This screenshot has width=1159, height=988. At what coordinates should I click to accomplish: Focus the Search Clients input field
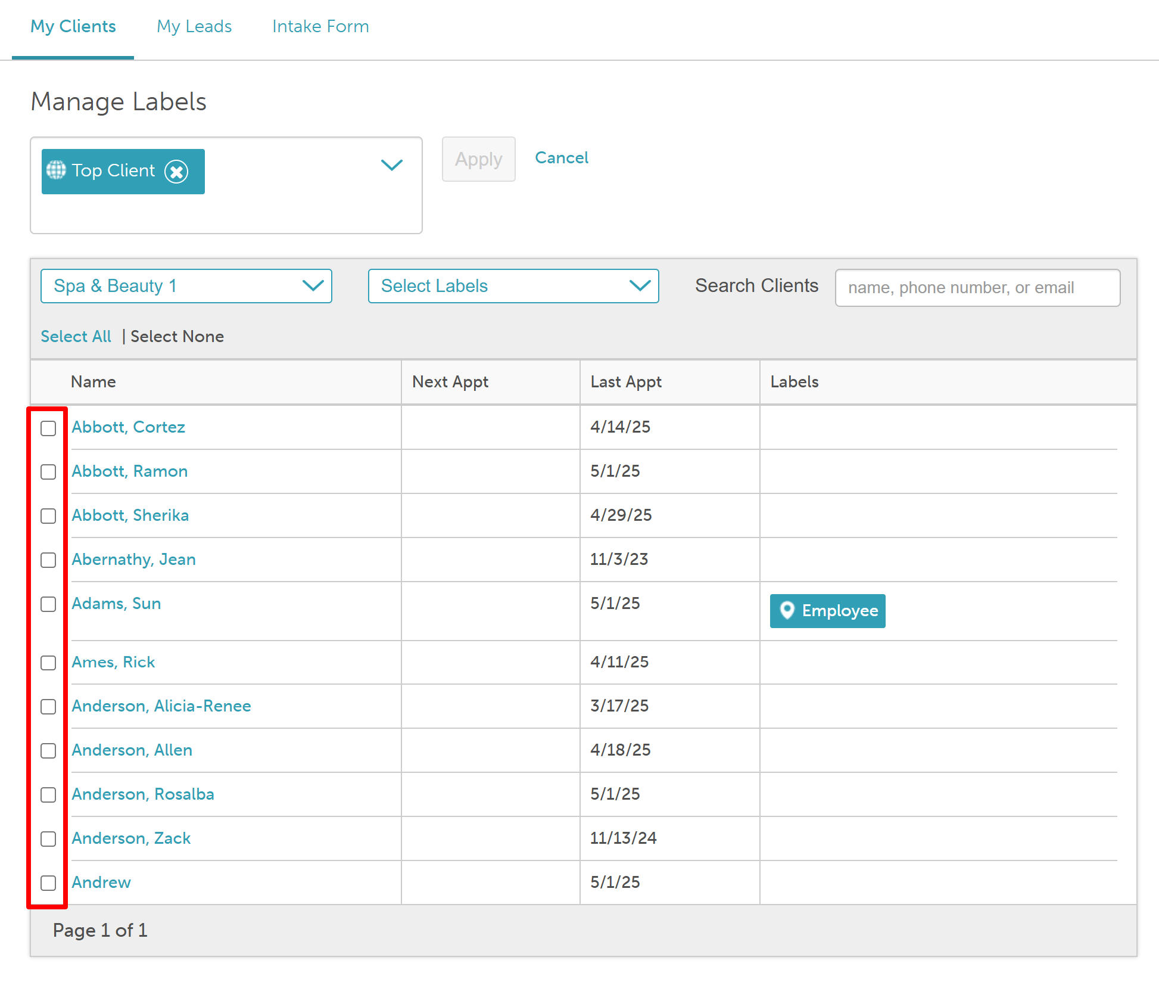pyautogui.click(x=977, y=288)
